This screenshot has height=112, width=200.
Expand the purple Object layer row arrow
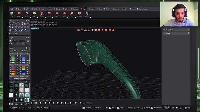10,67
